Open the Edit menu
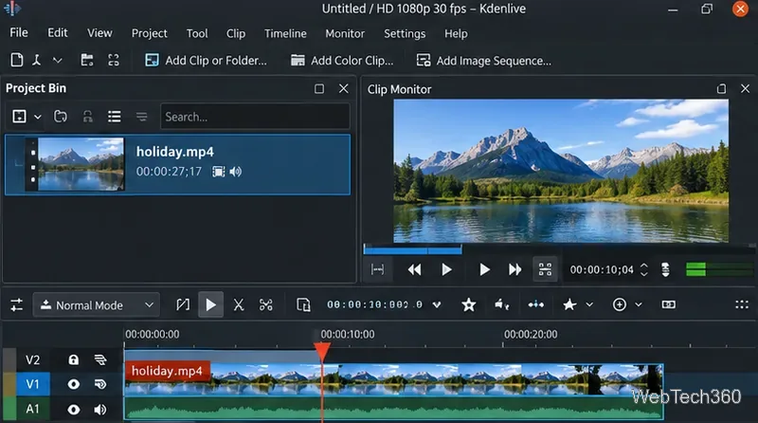 [x=57, y=33]
